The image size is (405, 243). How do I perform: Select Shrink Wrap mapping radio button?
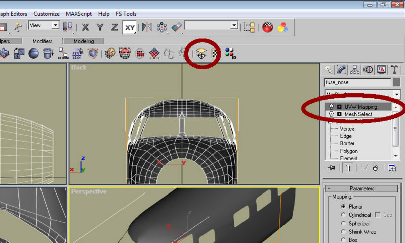point(343,232)
